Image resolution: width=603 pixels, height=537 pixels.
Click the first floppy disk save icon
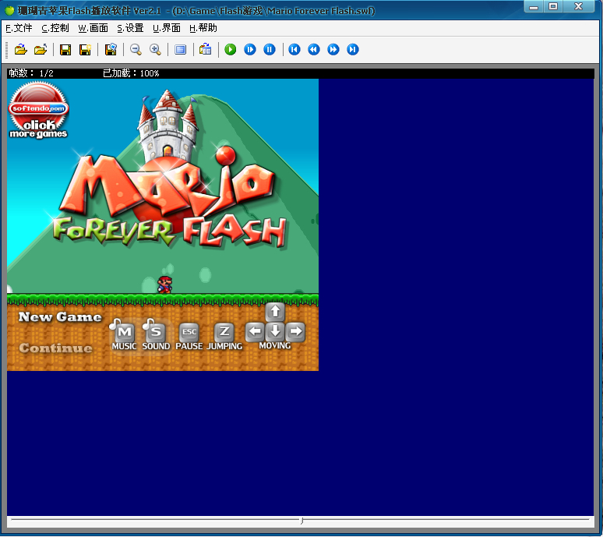[x=65, y=50]
